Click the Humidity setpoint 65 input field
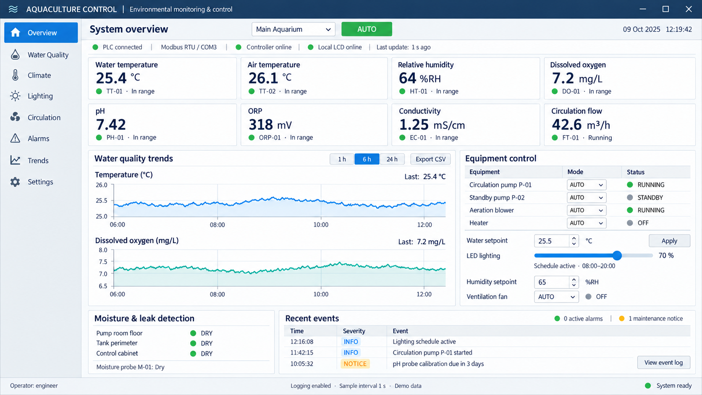Viewport: 702px width, 395px height. 552,282
